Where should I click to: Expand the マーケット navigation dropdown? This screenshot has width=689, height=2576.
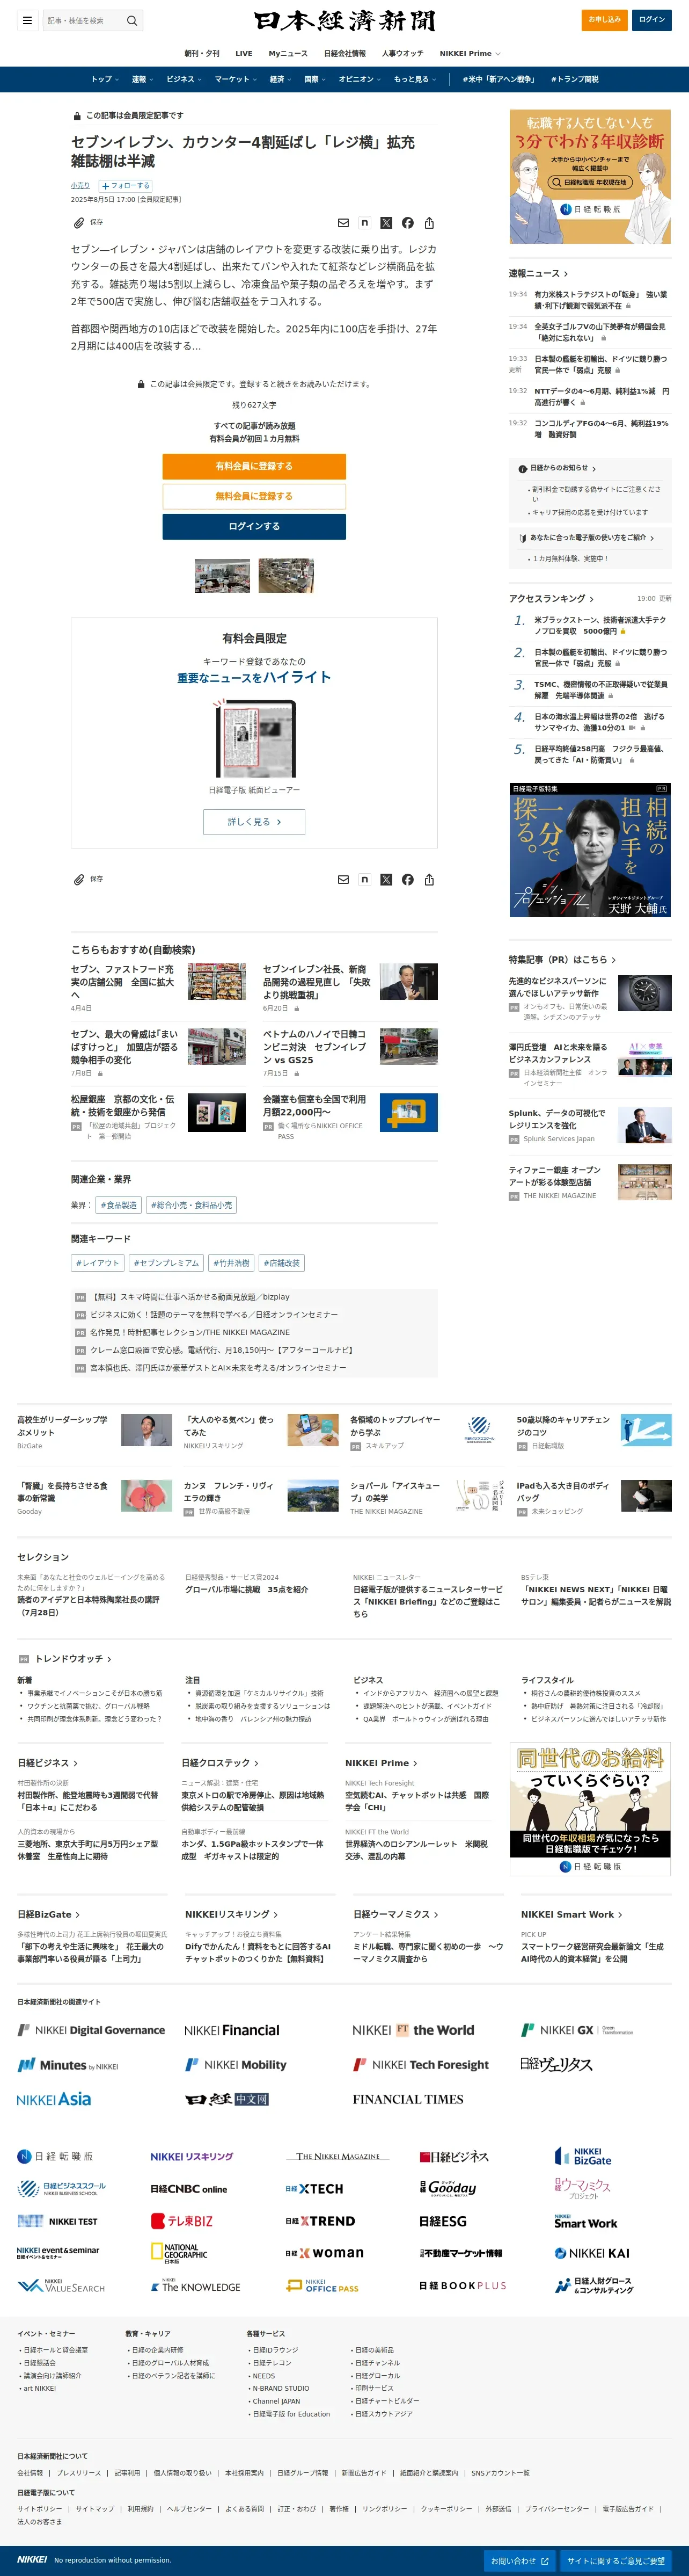236,79
